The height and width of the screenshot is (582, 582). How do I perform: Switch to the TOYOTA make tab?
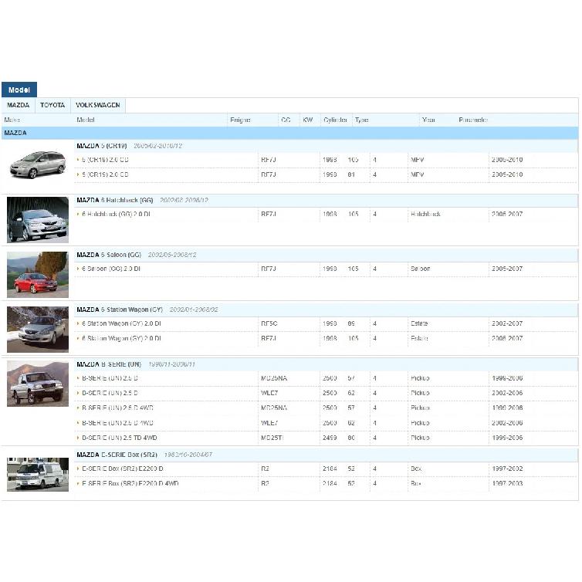[52, 105]
